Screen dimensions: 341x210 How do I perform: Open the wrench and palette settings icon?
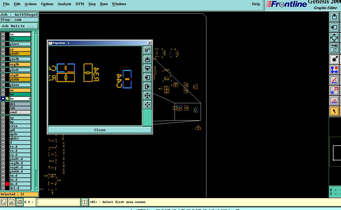pyautogui.click(x=334, y=48)
